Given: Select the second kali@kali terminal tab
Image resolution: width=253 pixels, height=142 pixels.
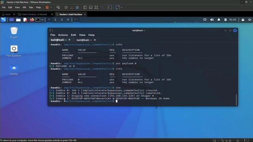Looking at the screenshot, I should click(x=84, y=40).
